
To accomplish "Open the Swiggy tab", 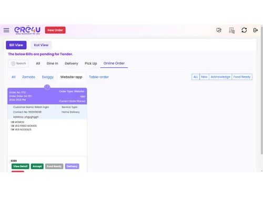I will pyautogui.click(x=48, y=77).
